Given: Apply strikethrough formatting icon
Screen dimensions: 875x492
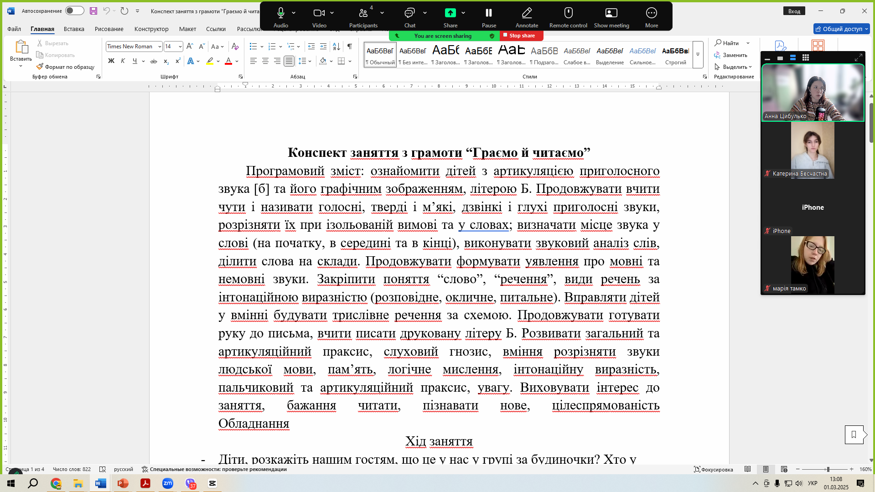Looking at the screenshot, I should (154, 61).
